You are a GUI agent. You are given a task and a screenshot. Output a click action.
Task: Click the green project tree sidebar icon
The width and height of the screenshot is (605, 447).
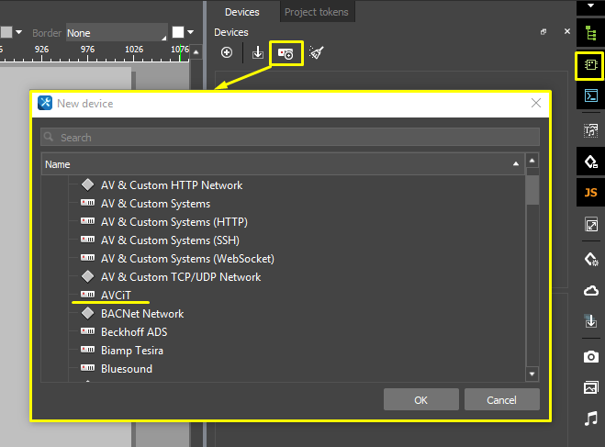590,35
